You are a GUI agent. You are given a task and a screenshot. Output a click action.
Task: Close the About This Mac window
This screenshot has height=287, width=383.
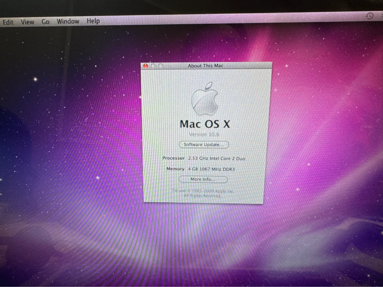click(145, 66)
